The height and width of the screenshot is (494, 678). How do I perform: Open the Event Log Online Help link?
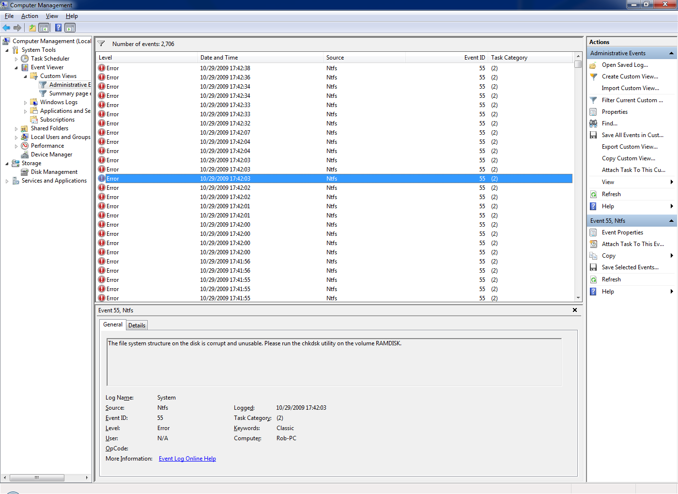(187, 459)
